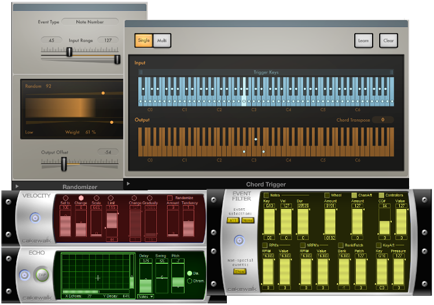This screenshot has width=434, height=305.
Task: Click the Output Offset slider handle
Action: pyautogui.click(x=64, y=164)
